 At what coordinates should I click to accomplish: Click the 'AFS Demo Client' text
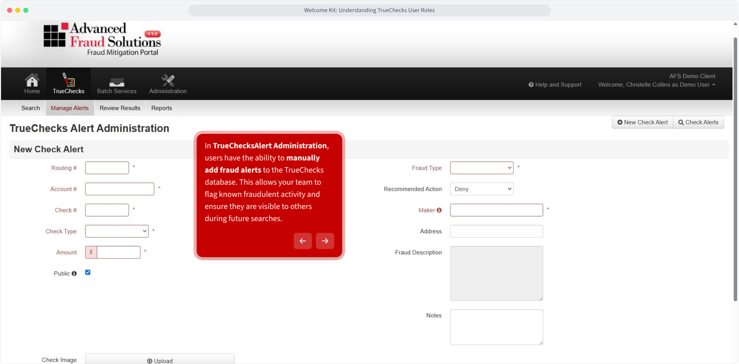(692, 76)
